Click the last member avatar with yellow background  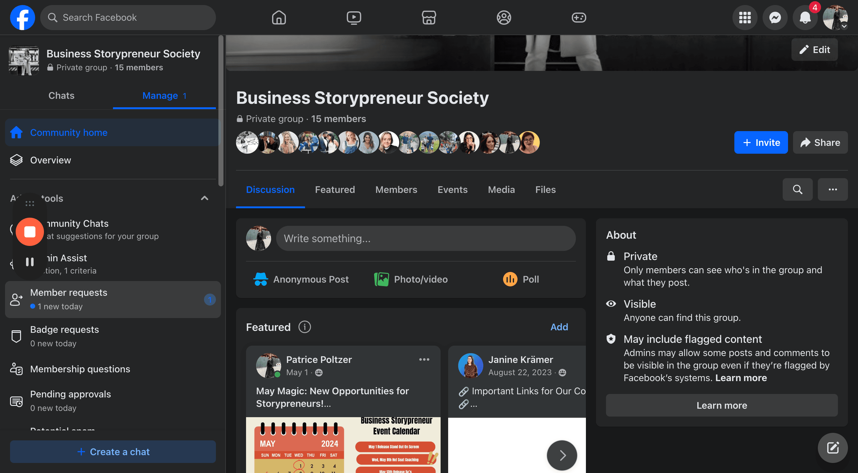tap(529, 142)
